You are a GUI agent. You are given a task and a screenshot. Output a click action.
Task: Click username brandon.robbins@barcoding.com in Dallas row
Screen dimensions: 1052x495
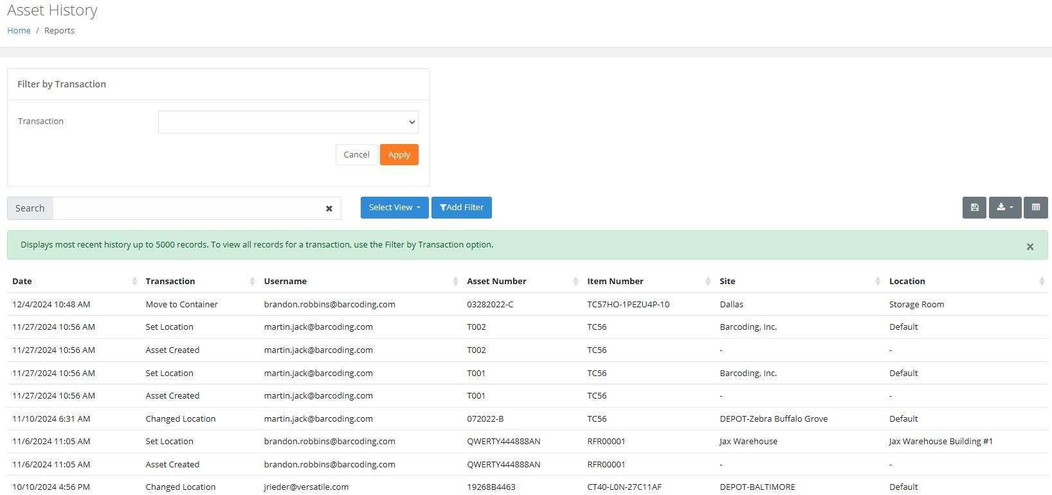[329, 305]
